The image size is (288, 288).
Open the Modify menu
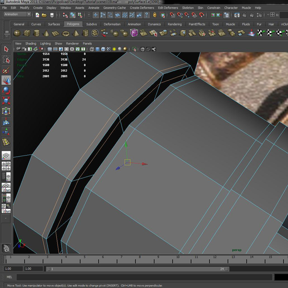click(x=24, y=8)
